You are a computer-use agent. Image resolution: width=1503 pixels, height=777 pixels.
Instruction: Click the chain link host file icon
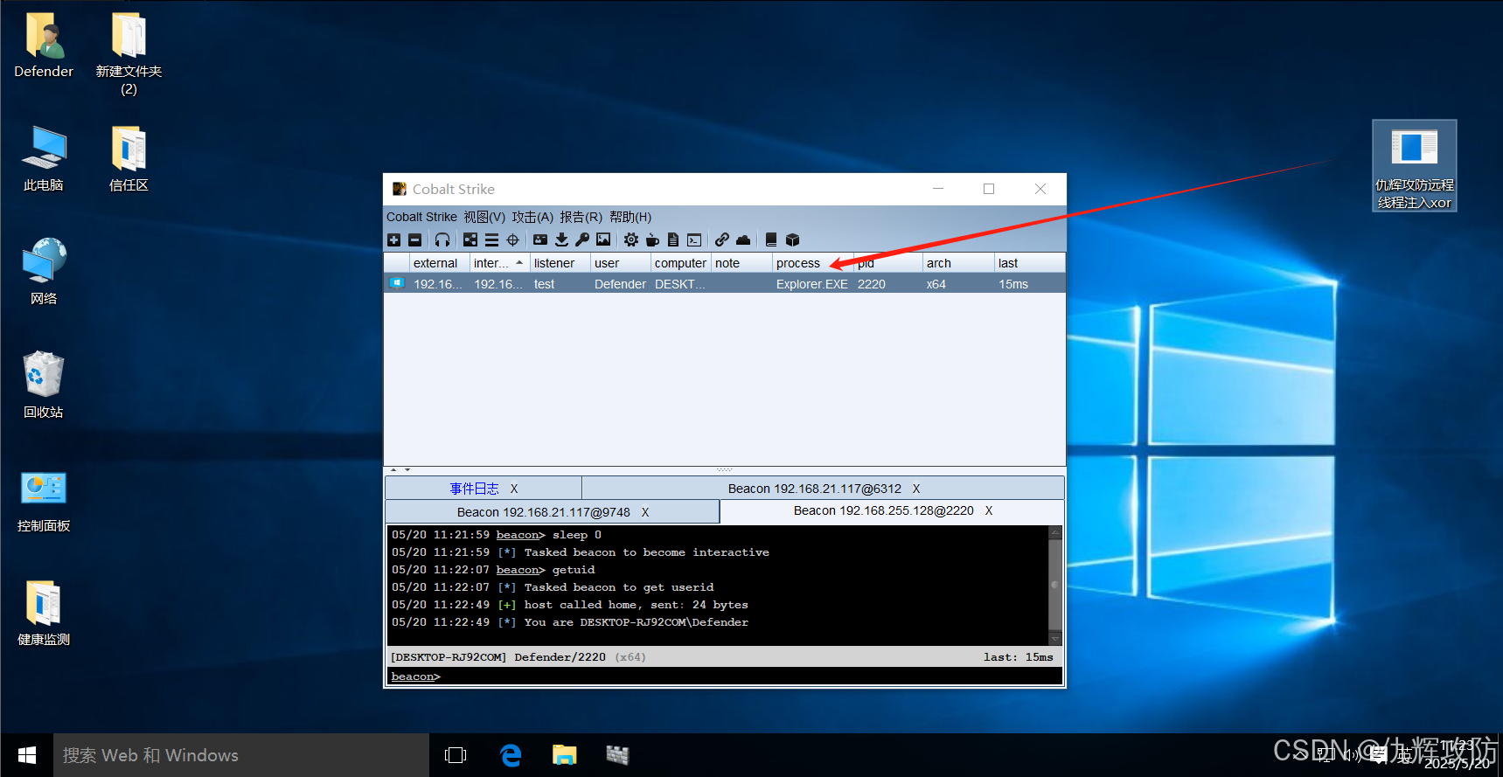(722, 239)
